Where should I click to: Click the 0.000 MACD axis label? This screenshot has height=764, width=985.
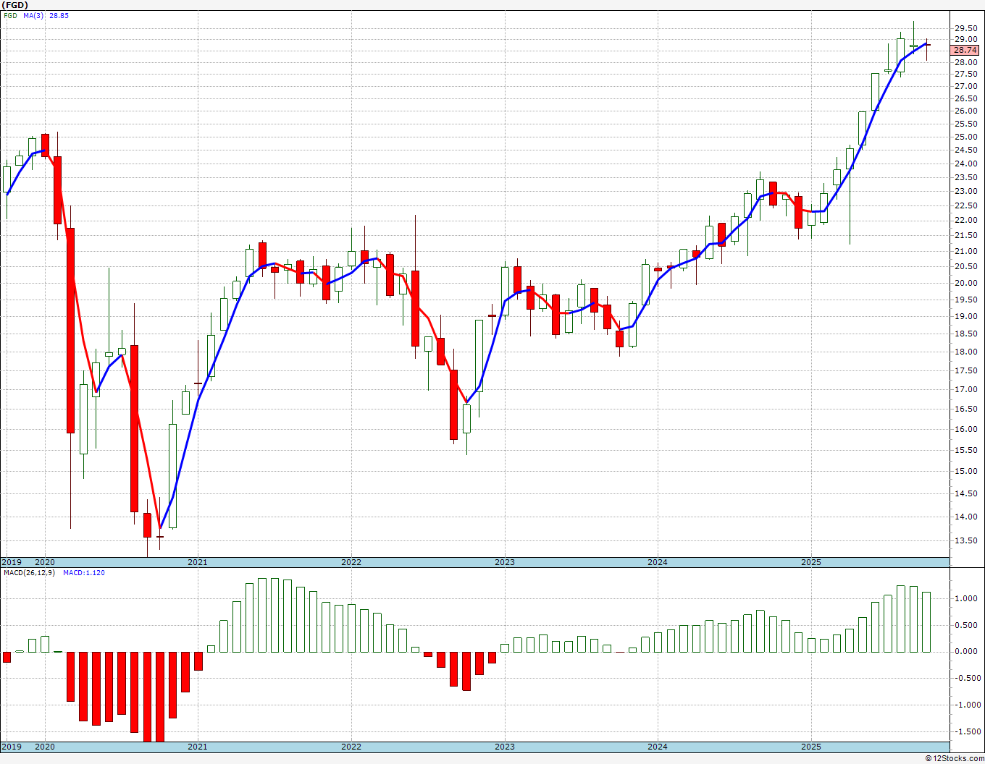(x=967, y=651)
